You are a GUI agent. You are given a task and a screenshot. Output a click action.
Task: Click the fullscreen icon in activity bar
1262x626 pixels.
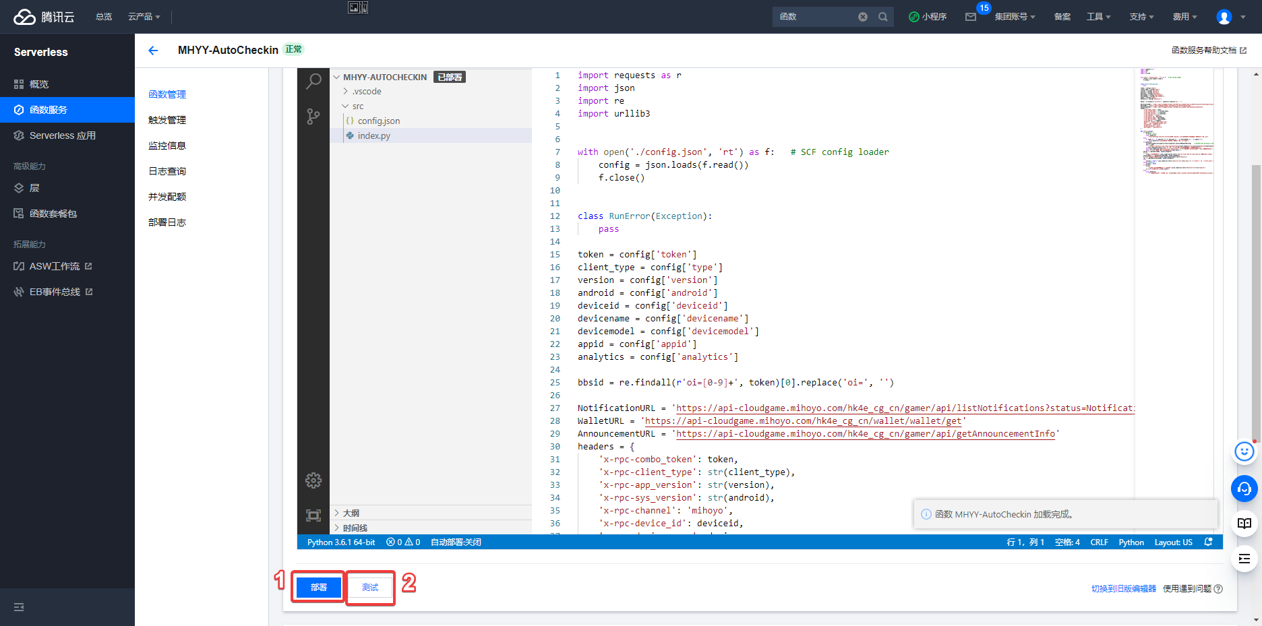pos(313,515)
